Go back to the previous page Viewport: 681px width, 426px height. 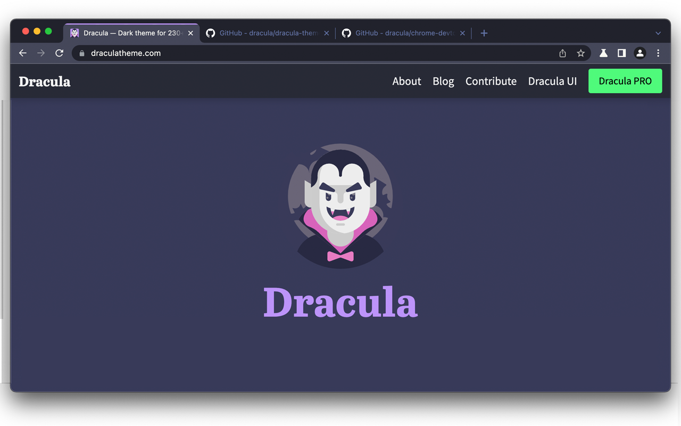[x=22, y=53]
